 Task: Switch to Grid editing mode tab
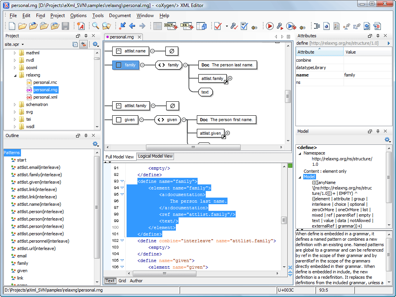click(x=122, y=281)
